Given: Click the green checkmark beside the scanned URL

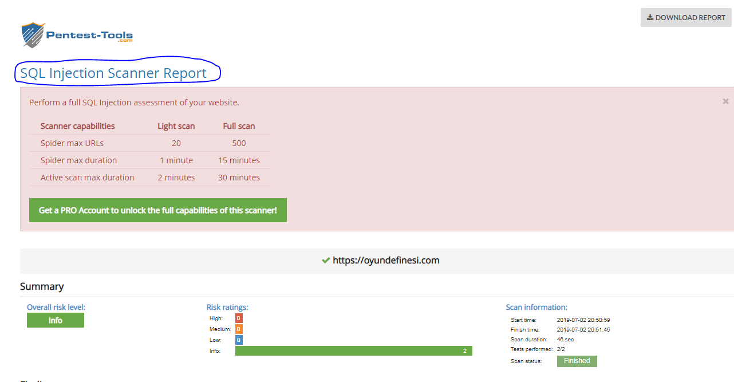Looking at the screenshot, I should [x=326, y=260].
